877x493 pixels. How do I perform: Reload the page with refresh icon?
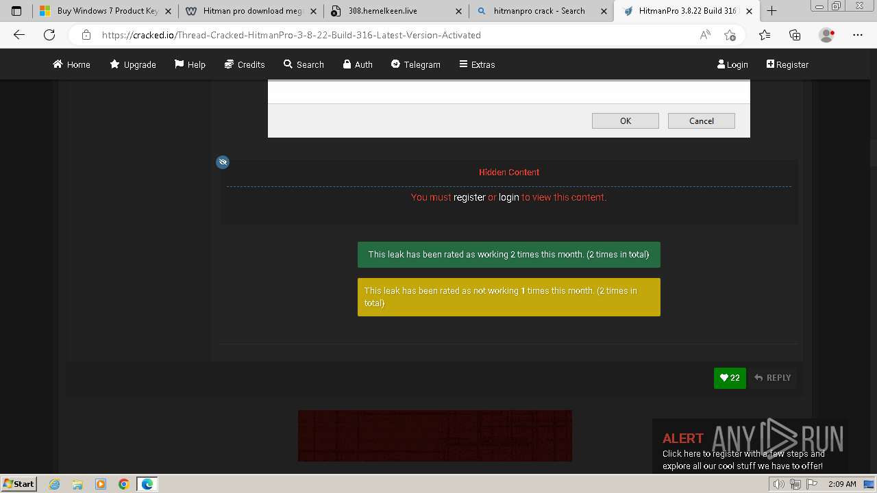click(x=49, y=35)
